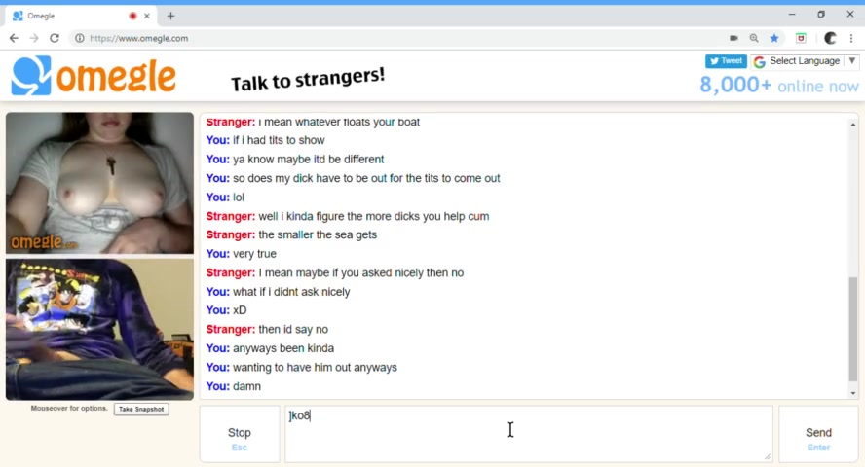Click the camera indicator icon in the address bar

tap(733, 38)
